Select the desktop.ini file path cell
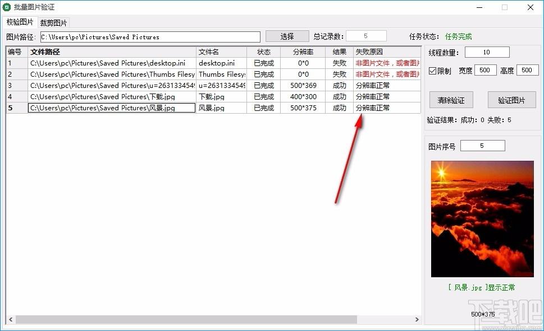 (x=112, y=63)
